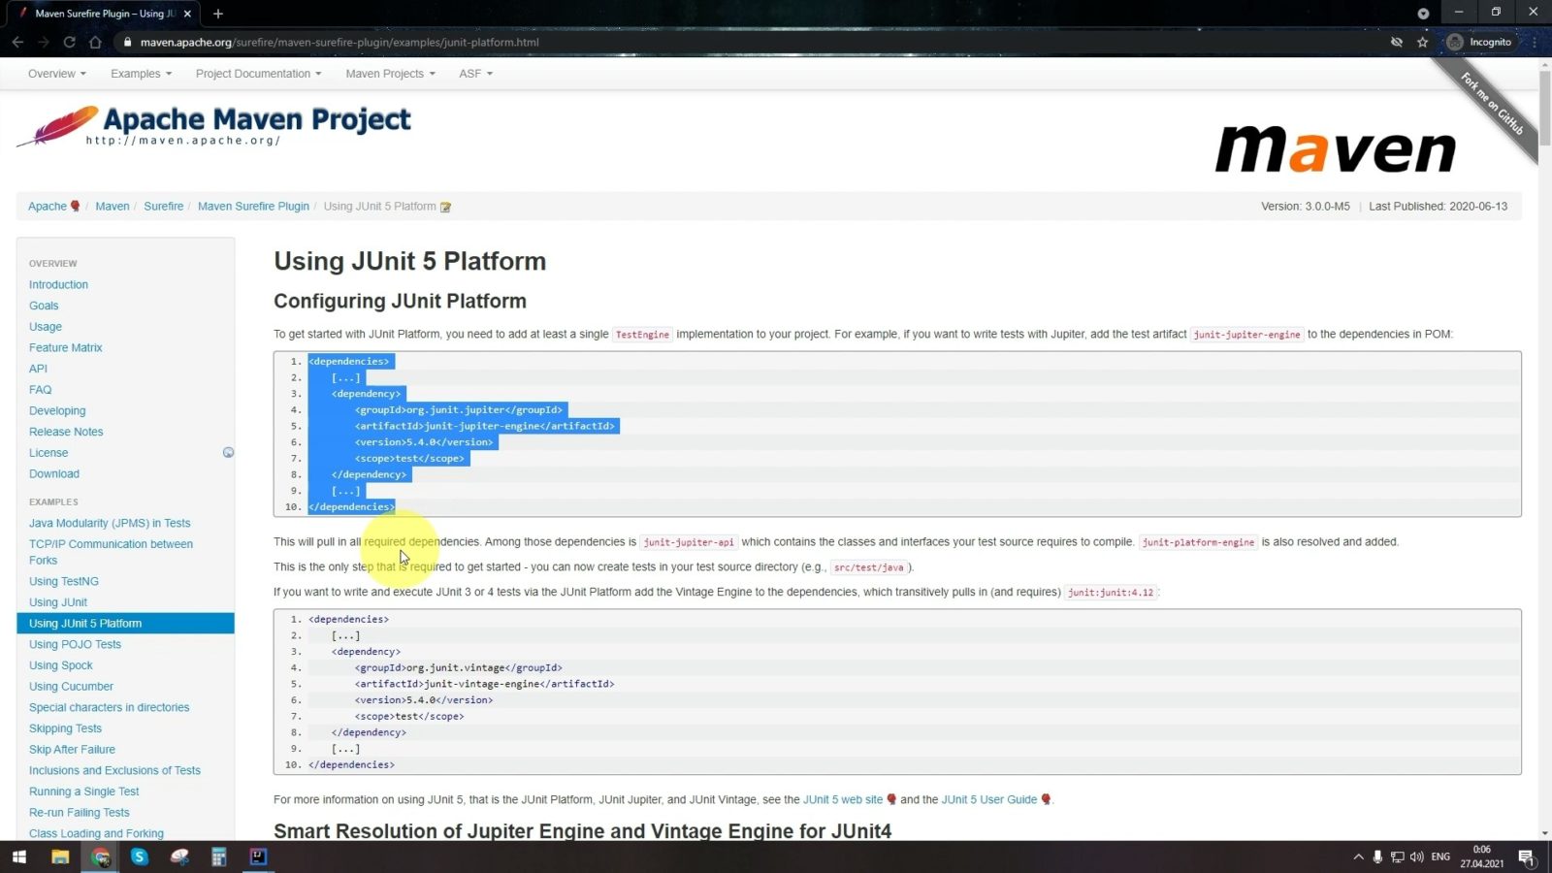The image size is (1552, 873).
Task: Open Re-run Failing Tests link
Action: [x=79, y=813]
